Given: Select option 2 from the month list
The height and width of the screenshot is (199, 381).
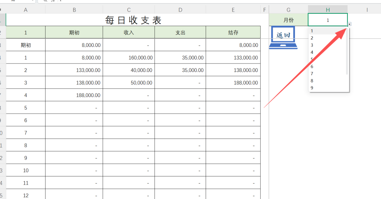Looking at the screenshot, I should point(312,38).
